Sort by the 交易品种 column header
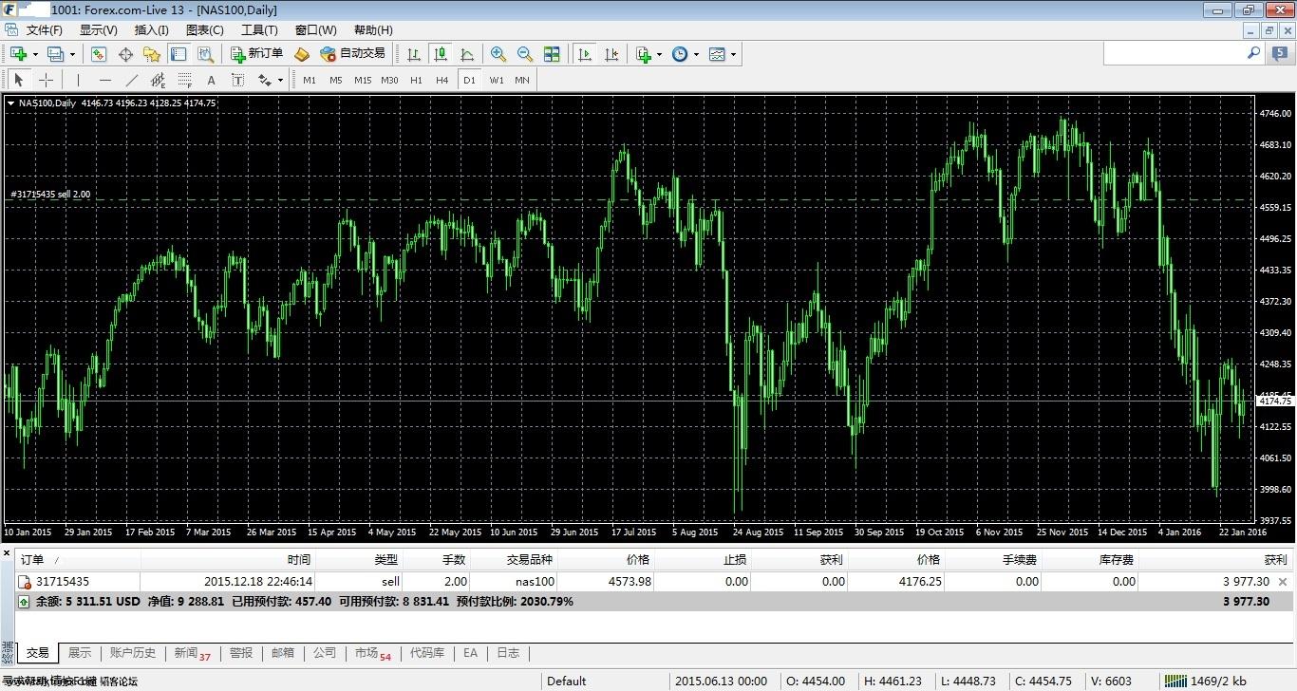This screenshot has width=1297, height=691. [513, 560]
